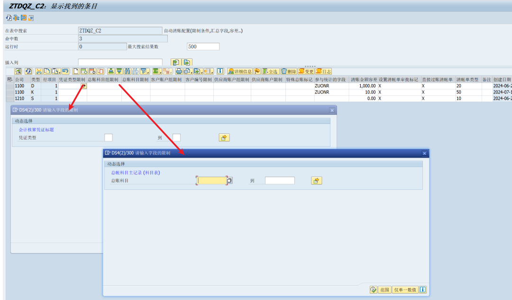Click the 清账金额容差 column header
512x300 pixels.
click(364, 79)
